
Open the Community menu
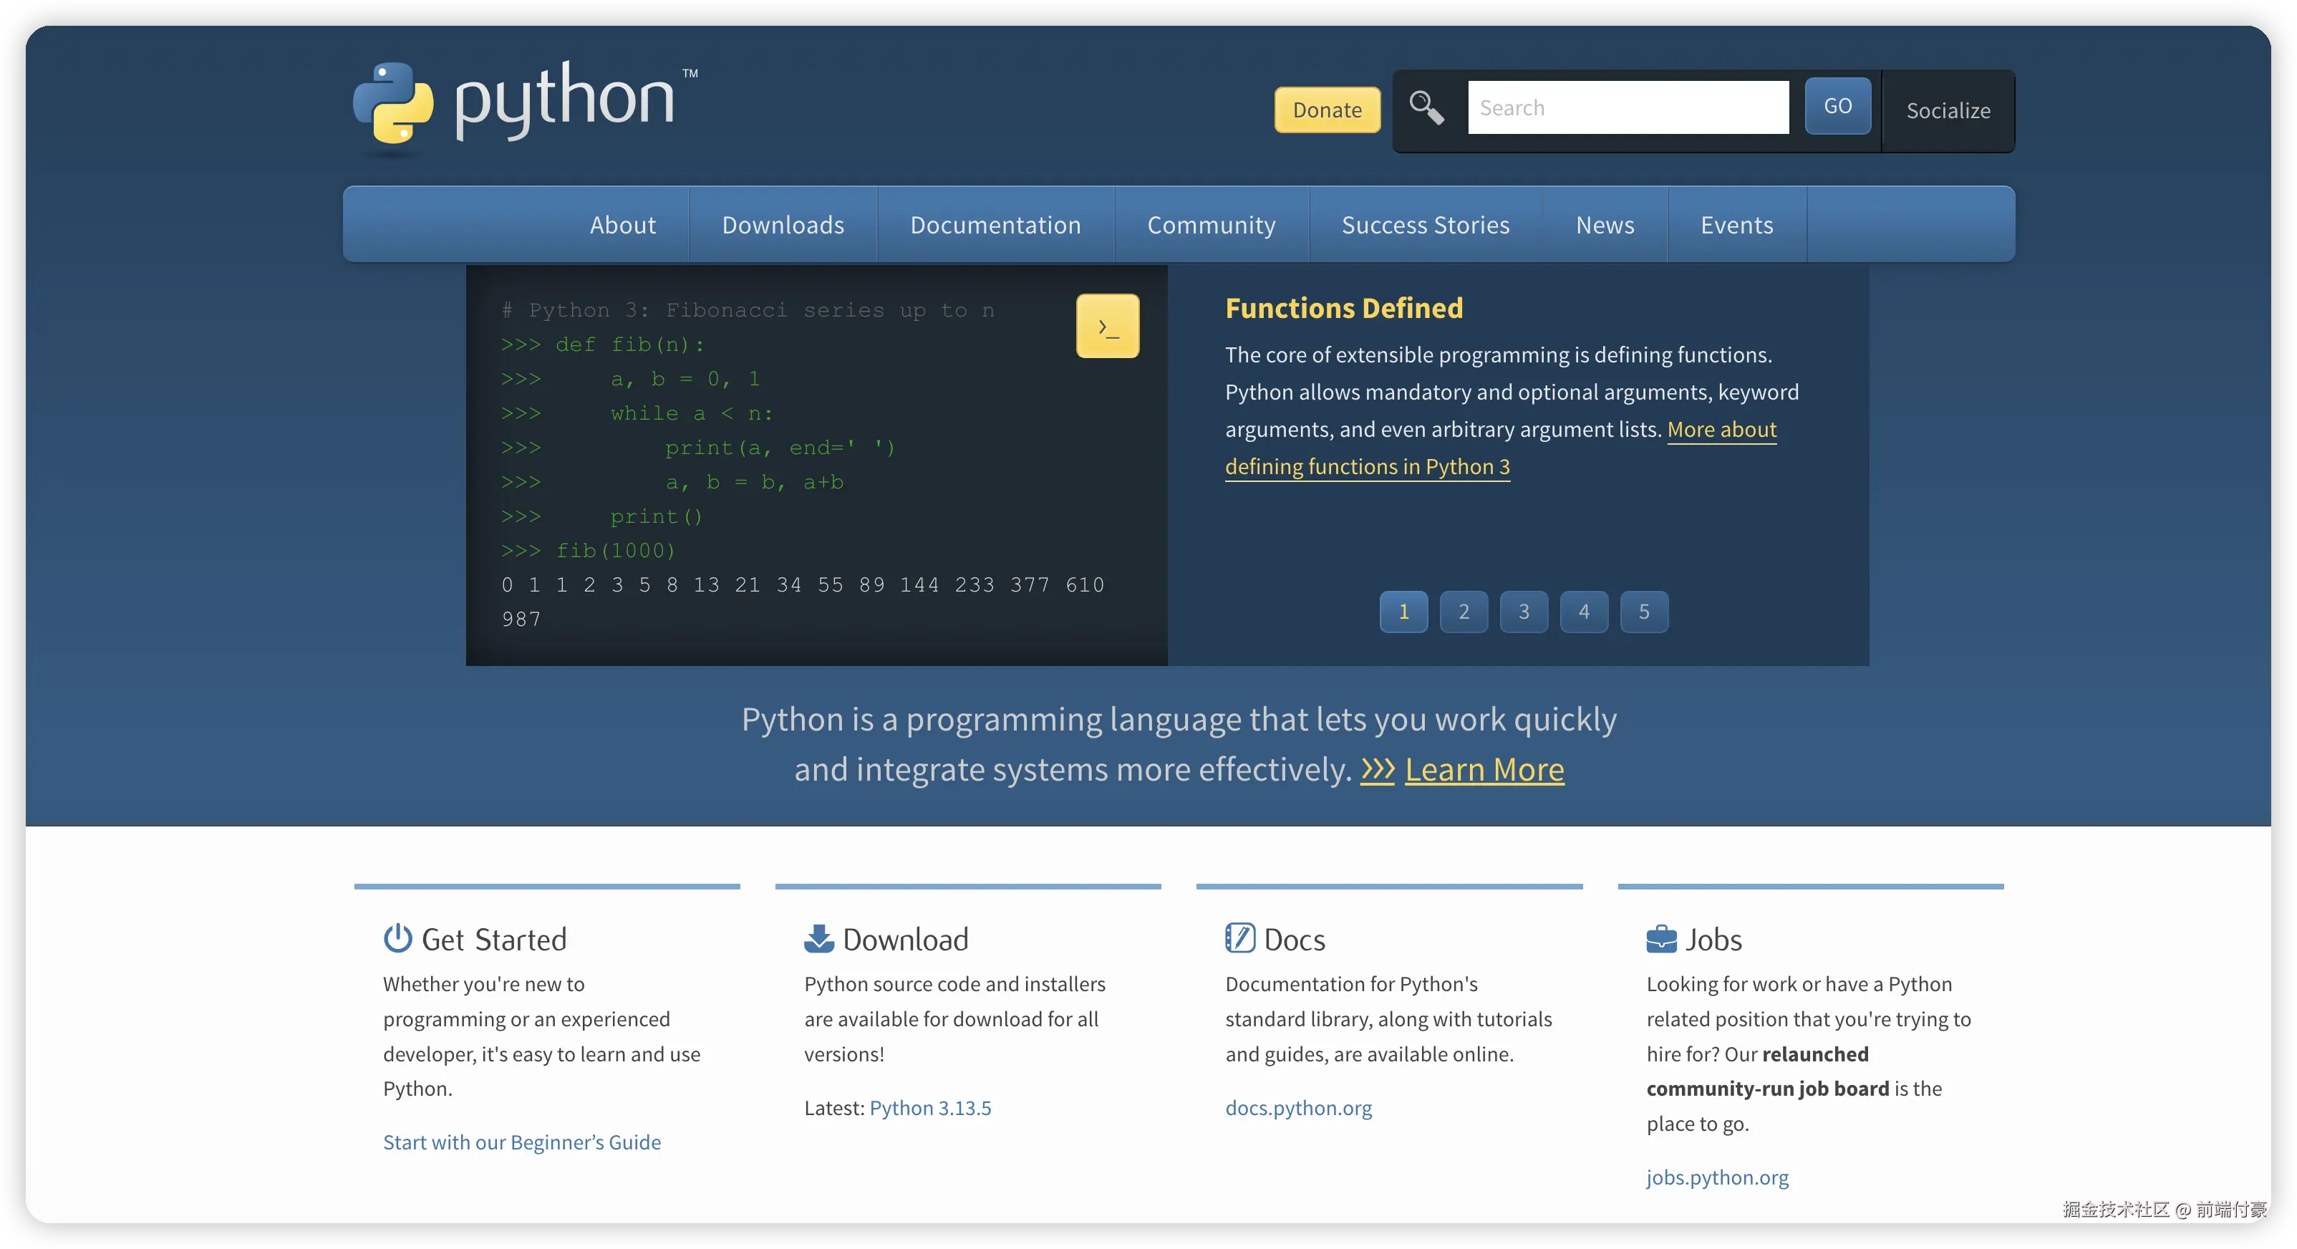[1211, 225]
